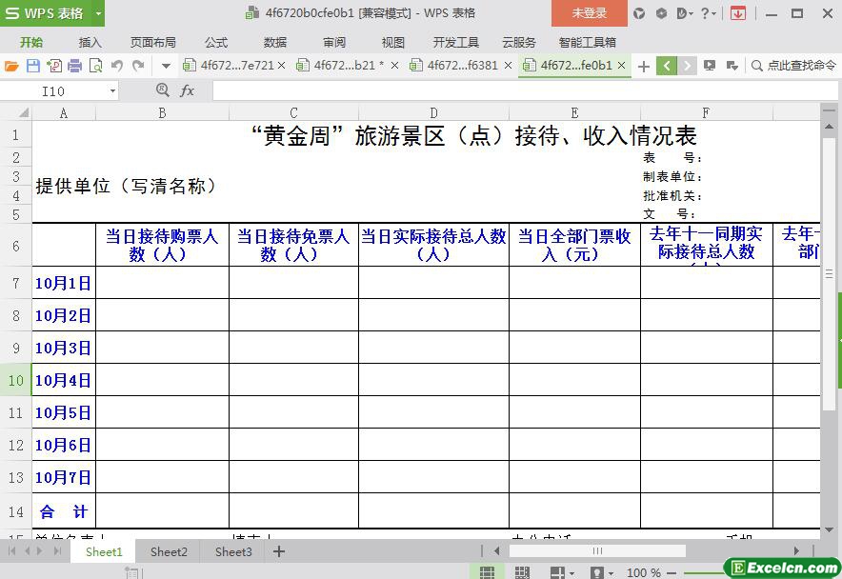
Task: Switch to normal view in status bar
Action: click(487, 573)
